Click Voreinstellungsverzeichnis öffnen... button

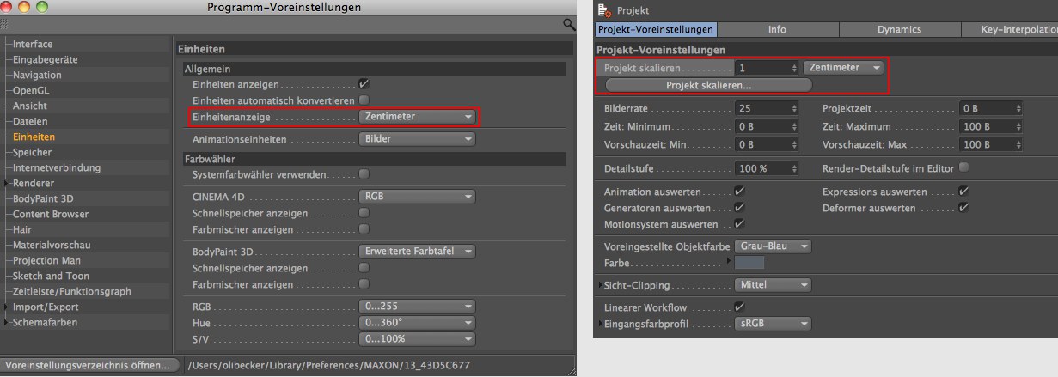(x=89, y=365)
